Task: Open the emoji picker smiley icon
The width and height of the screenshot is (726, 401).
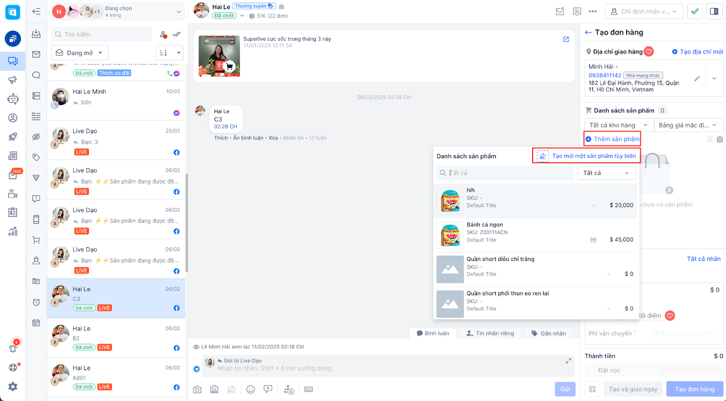Action: click(250, 389)
